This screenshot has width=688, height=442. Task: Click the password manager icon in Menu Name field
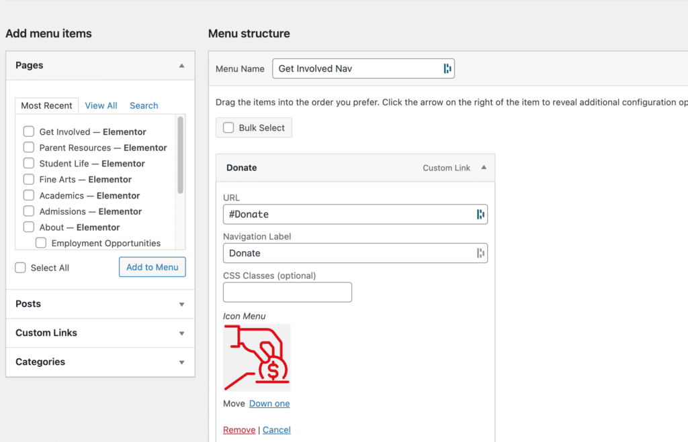[447, 68]
